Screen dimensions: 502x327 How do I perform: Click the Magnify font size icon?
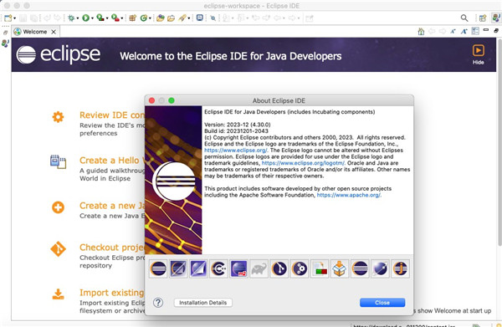tap(464, 31)
